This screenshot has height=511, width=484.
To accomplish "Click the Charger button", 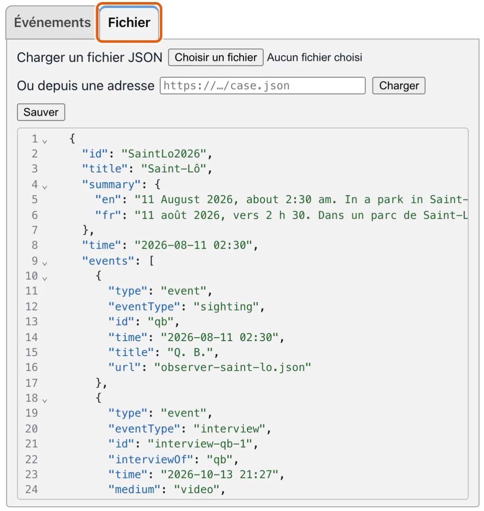I will coord(399,86).
